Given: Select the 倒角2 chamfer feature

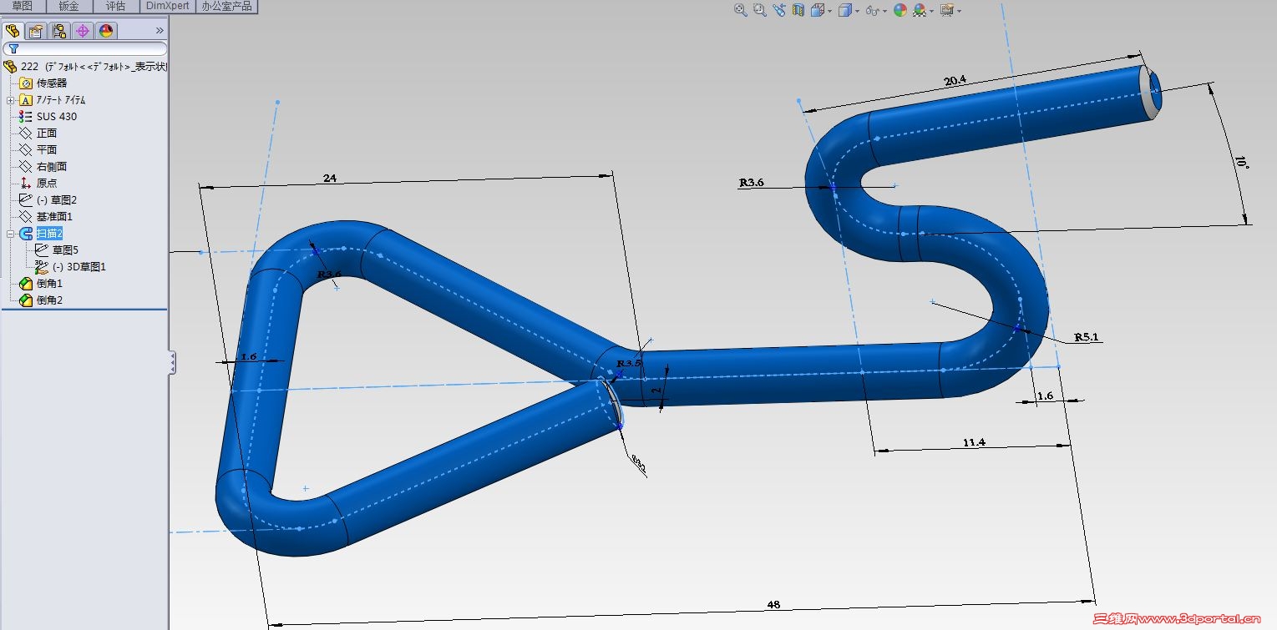Looking at the screenshot, I should [41, 300].
